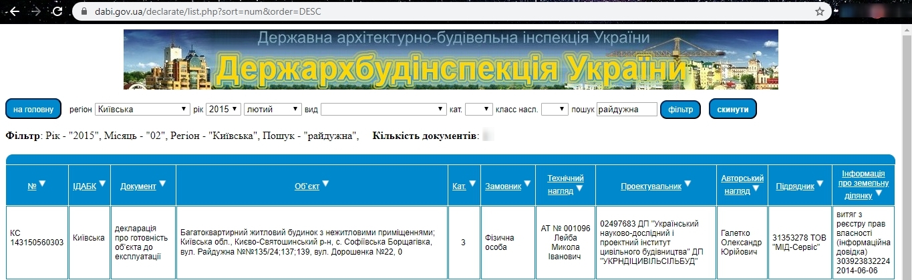
Task: Click the Галетко Олександр Юрійович cell
Action: [x=742, y=243]
